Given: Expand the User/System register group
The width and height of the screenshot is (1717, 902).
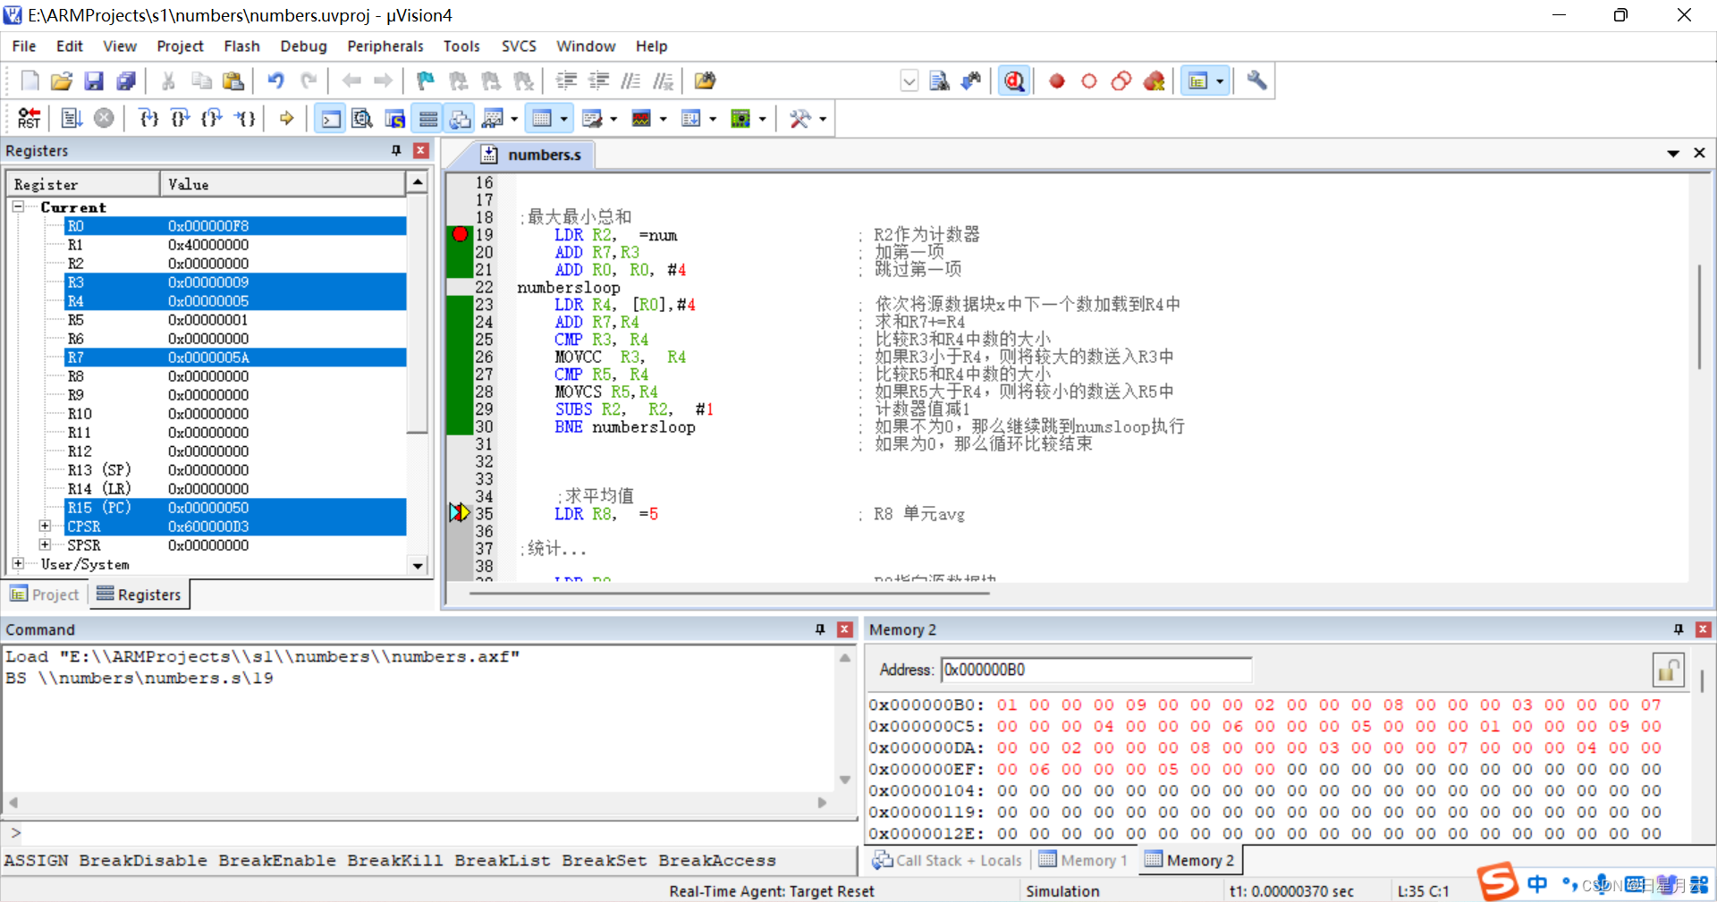Looking at the screenshot, I should 18,563.
